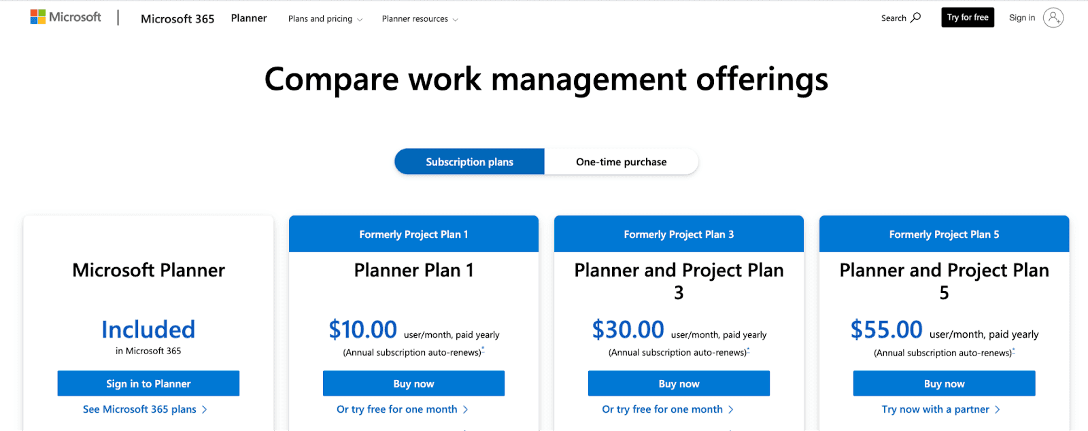Try Plan 3 free for one month
This screenshot has width=1088, height=431.
(666, 409)
